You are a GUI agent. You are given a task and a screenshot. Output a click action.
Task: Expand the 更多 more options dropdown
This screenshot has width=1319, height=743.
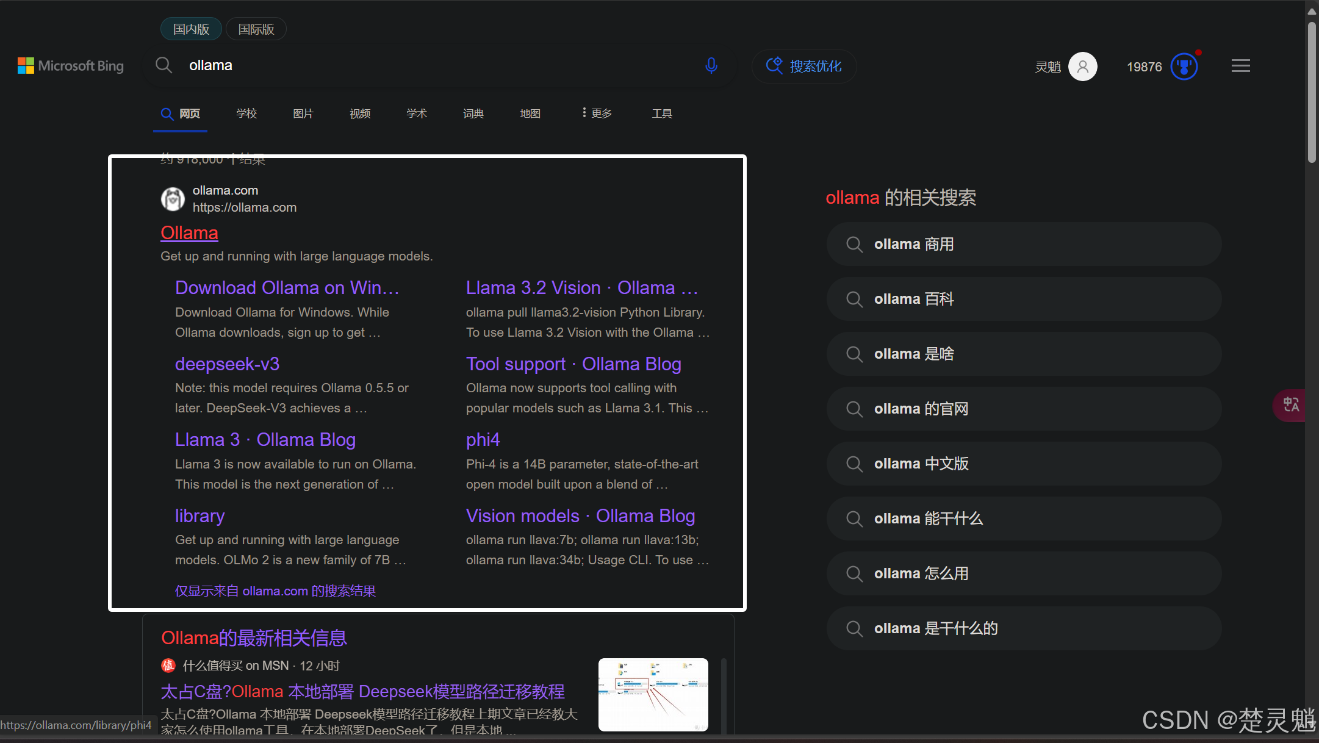coord(597,113)
